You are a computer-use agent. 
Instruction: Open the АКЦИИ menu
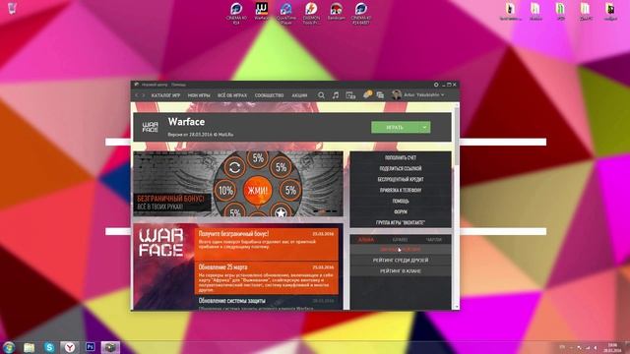[x=299, y=95]
